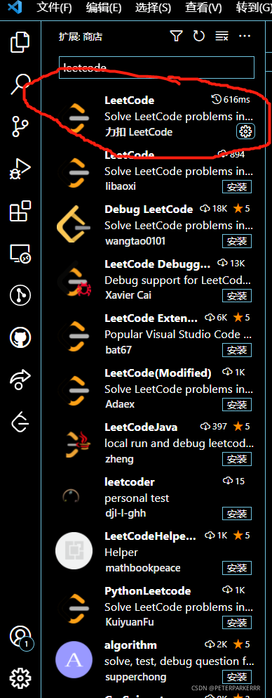Open the LeetCode icon in activity bar
Viewport: 272px width, 698px height.
(x=20, y=422)
